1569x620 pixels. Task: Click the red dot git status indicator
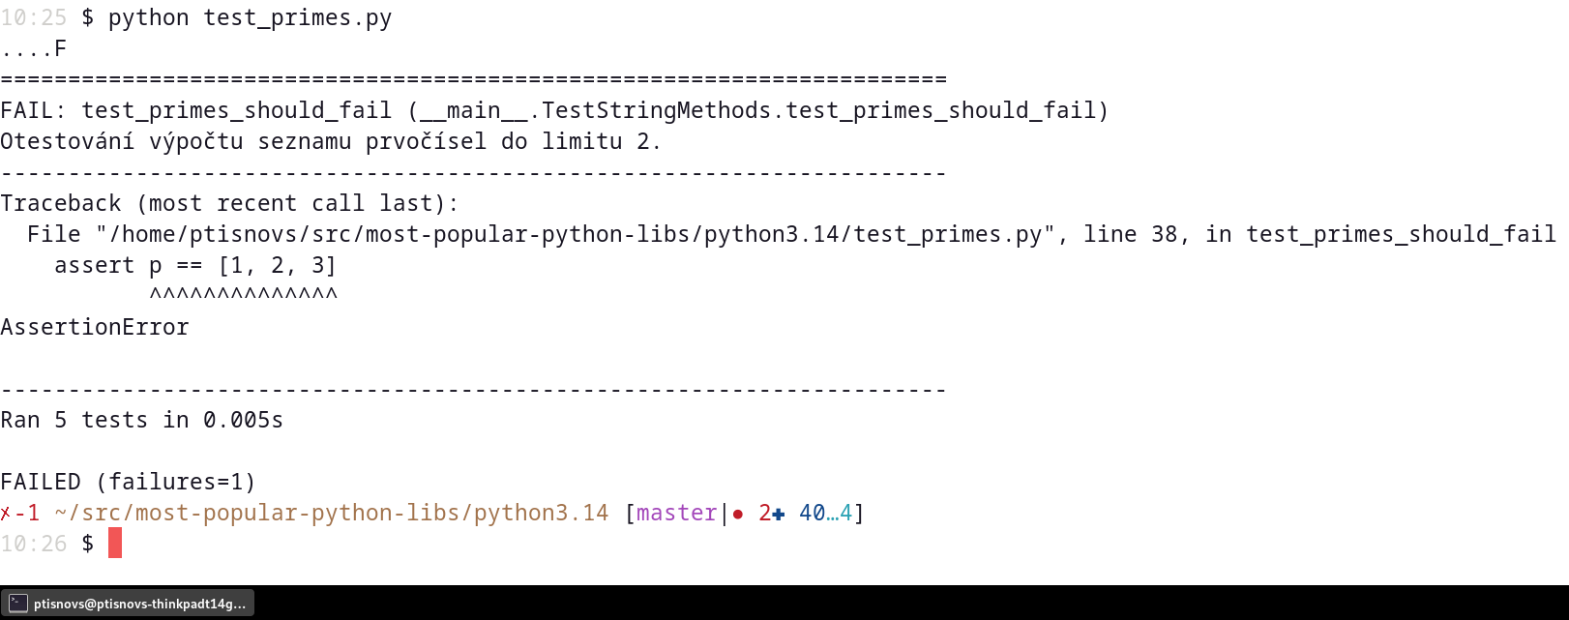tap(738, 515)
